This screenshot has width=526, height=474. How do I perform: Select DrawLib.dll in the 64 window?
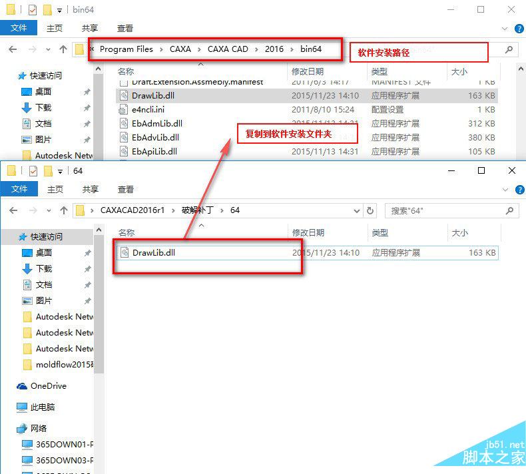[x=308, y=252]
